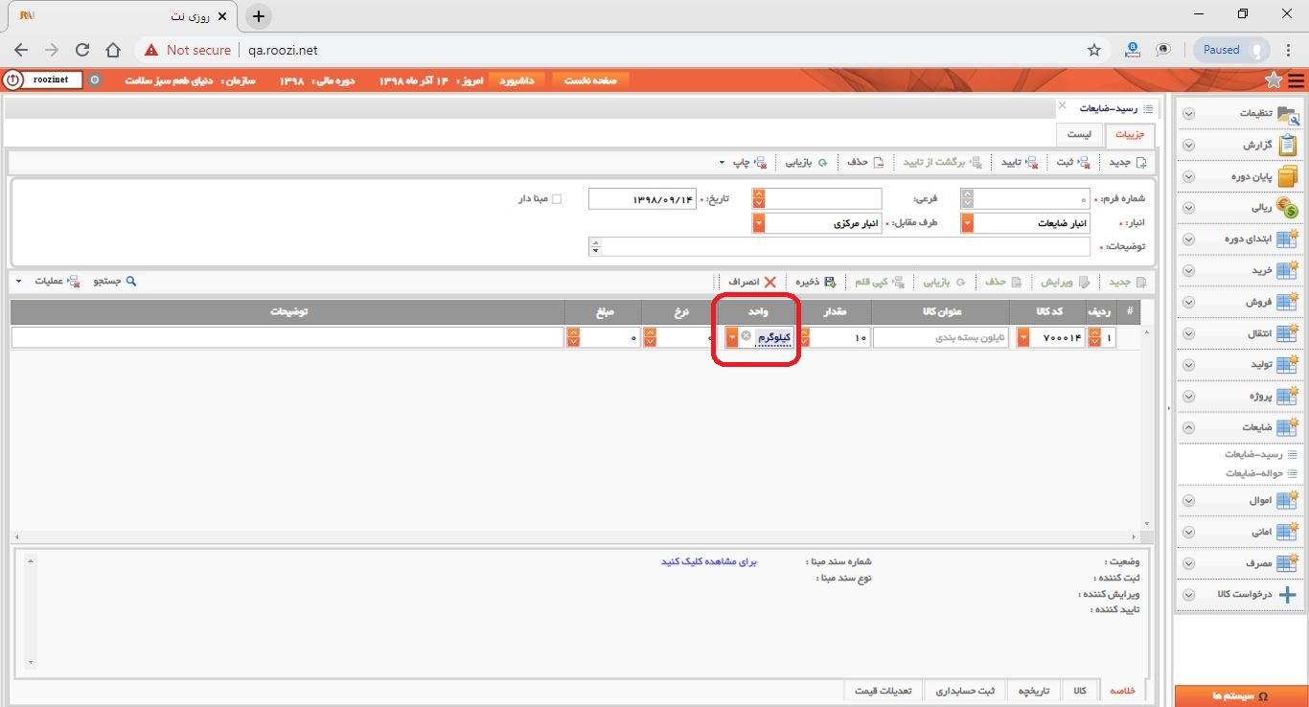Expand the مصرف sidebar section

[1188, 563]
